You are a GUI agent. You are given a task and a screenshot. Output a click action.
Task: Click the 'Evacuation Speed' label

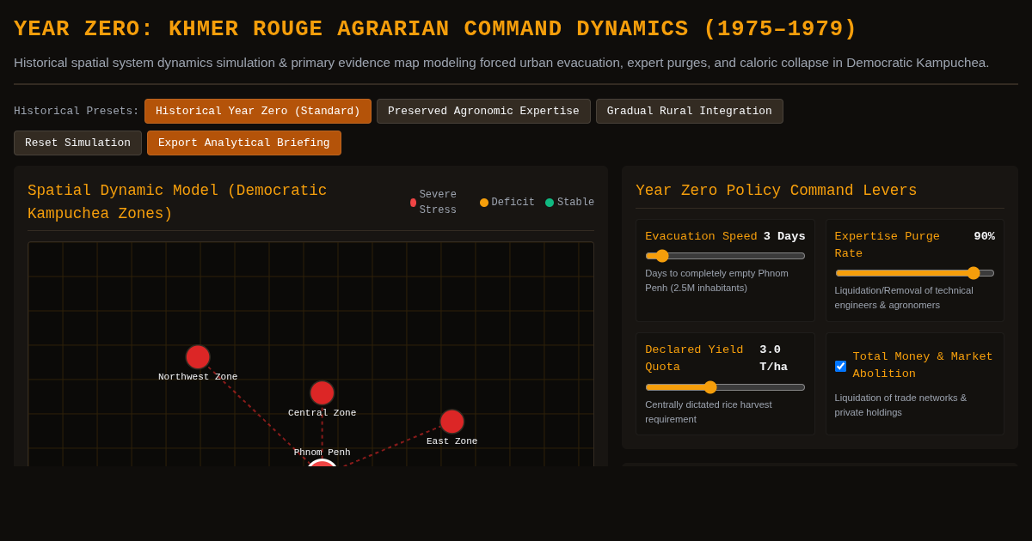(701, 236)
